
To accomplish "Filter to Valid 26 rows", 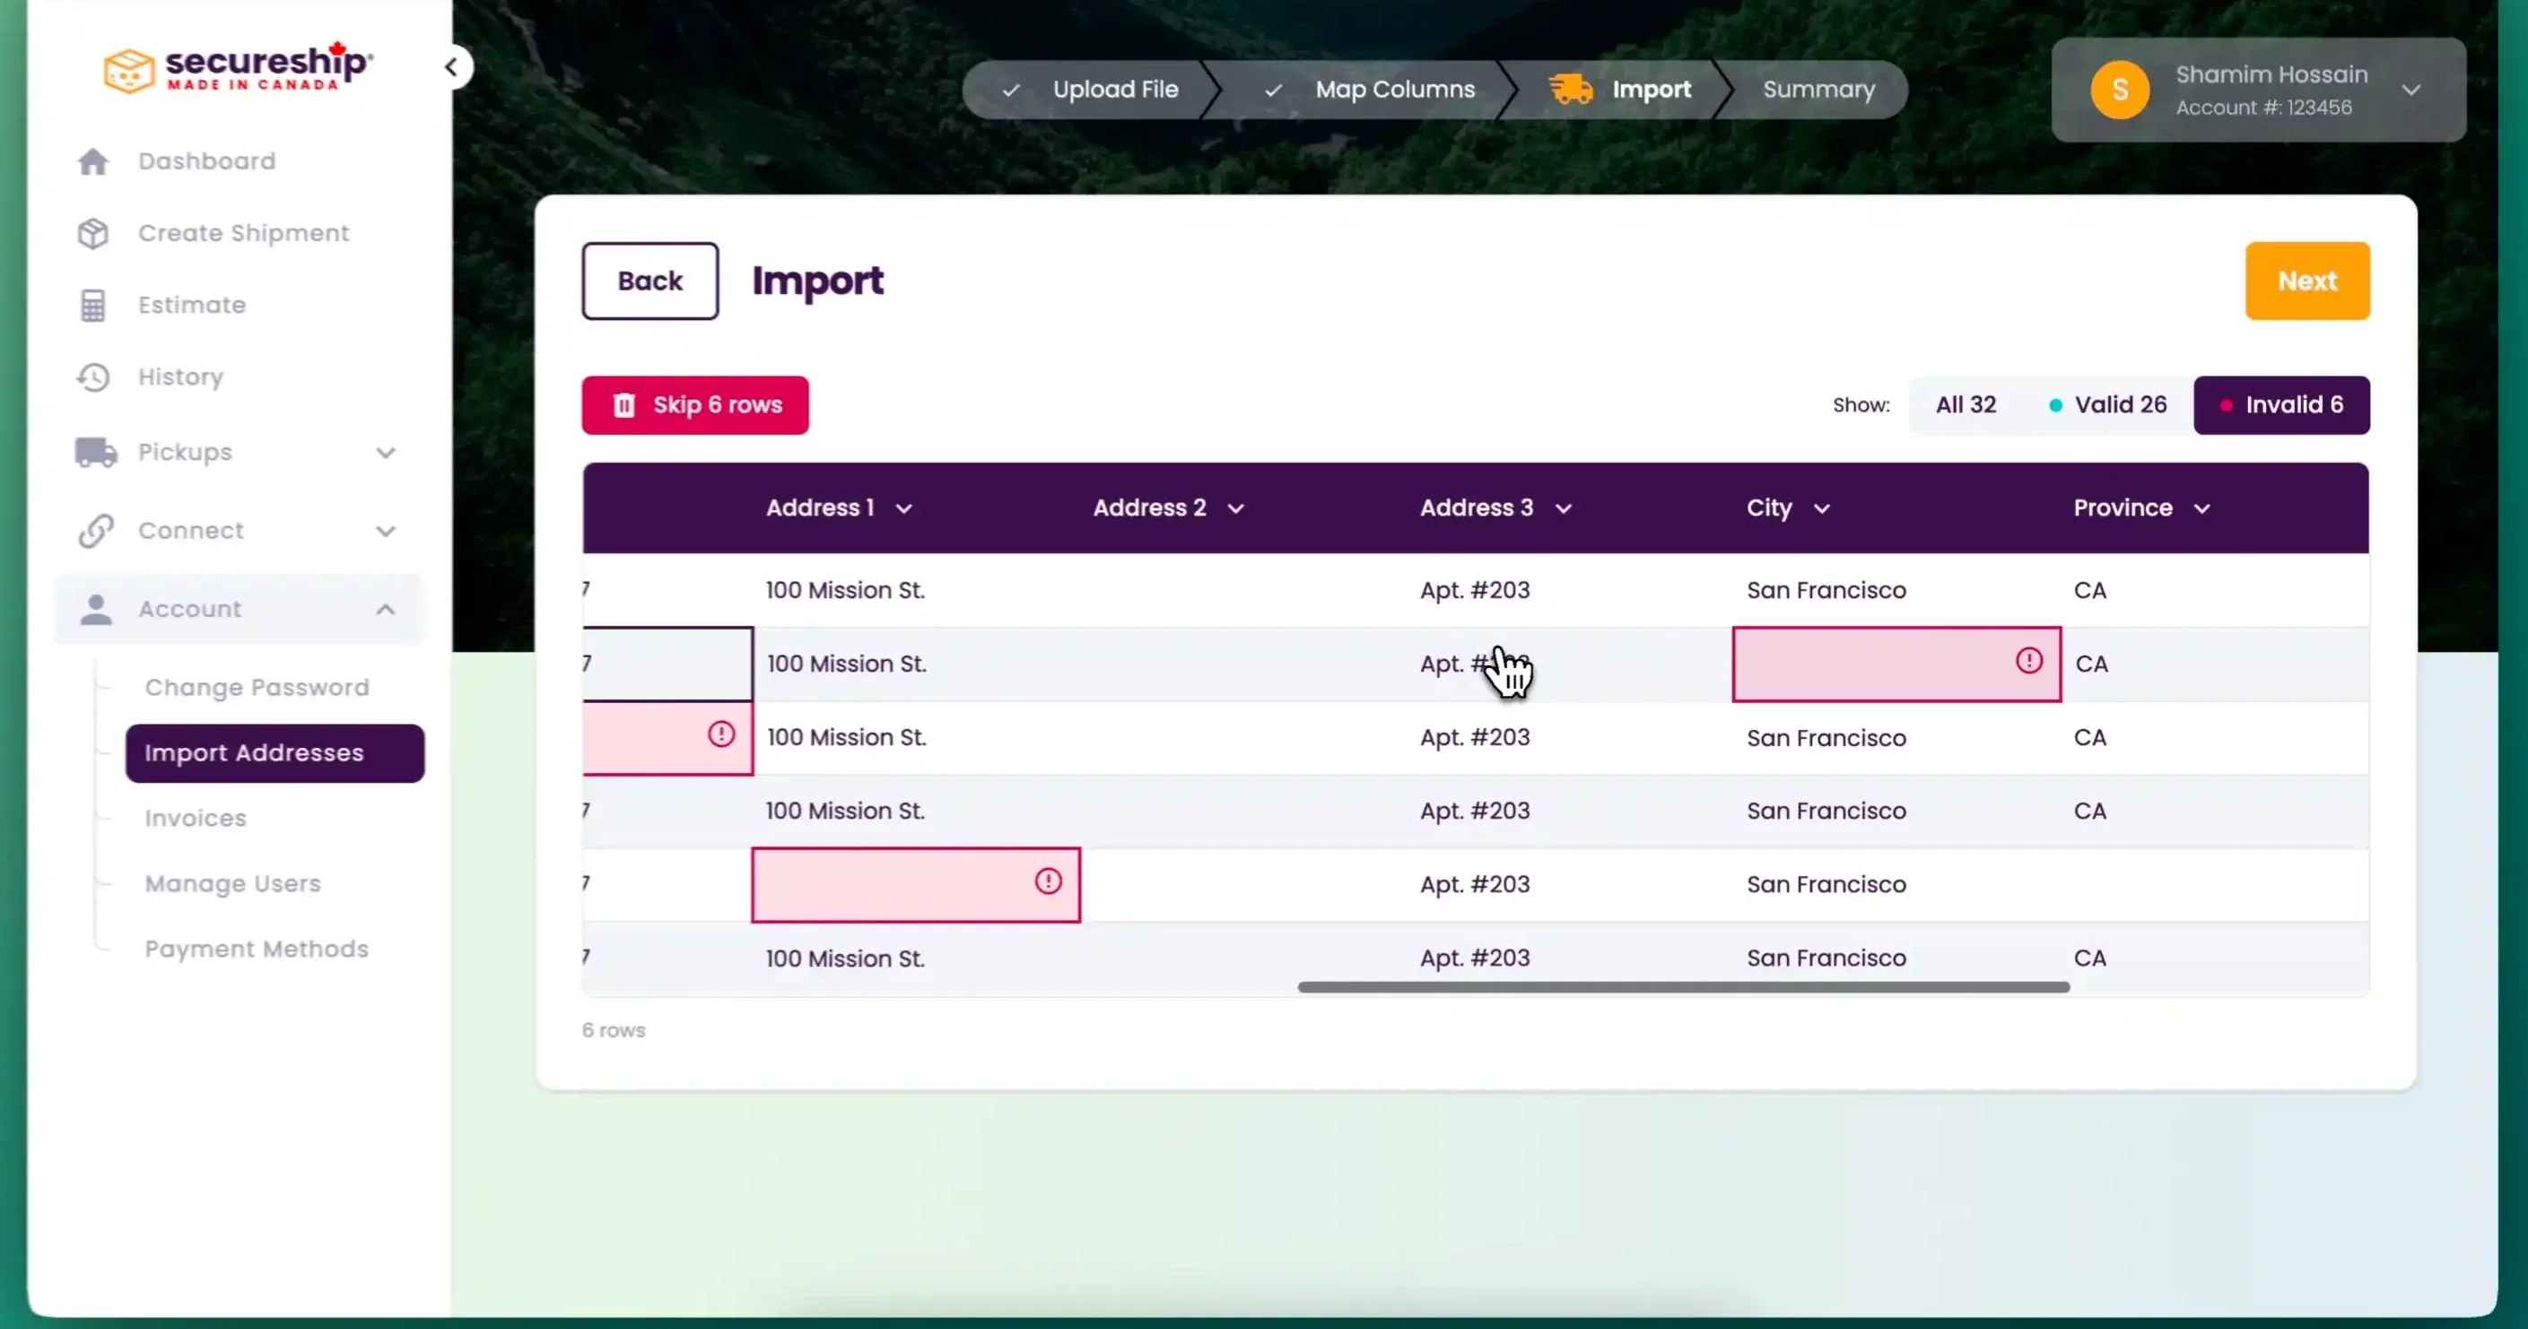I will click(x=2107, y=405).
